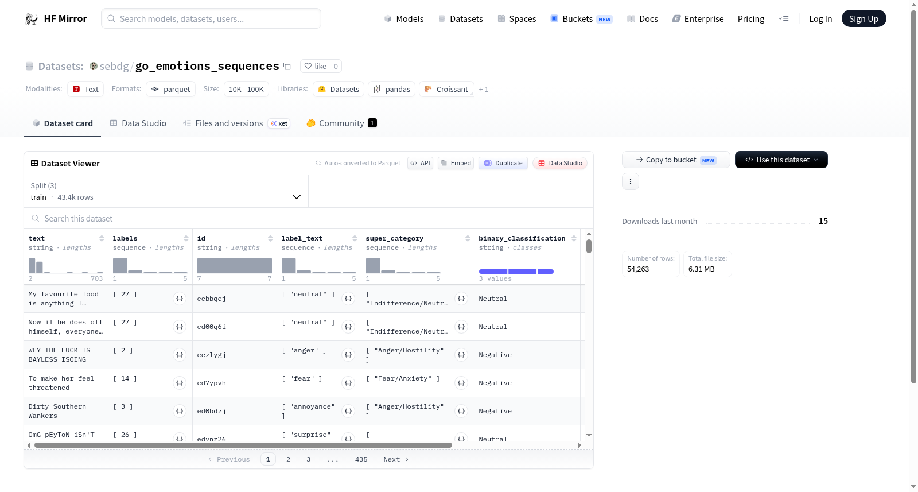This screenshot has width=918, height=492.
Task: Switch to Files and versions tab
Action: click(x=236, y=123)
